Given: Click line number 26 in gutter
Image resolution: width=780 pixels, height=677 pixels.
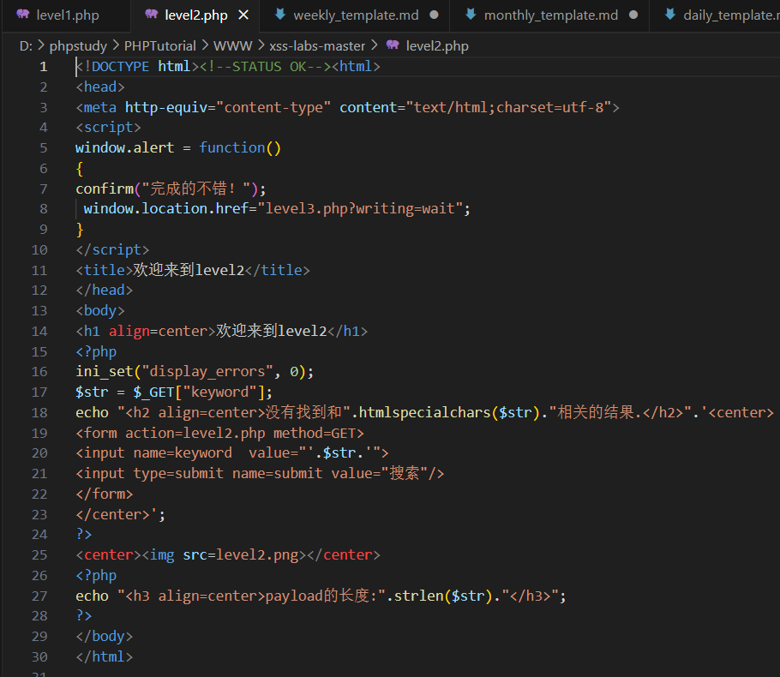Looking at the screenshot, I should 39,576.
